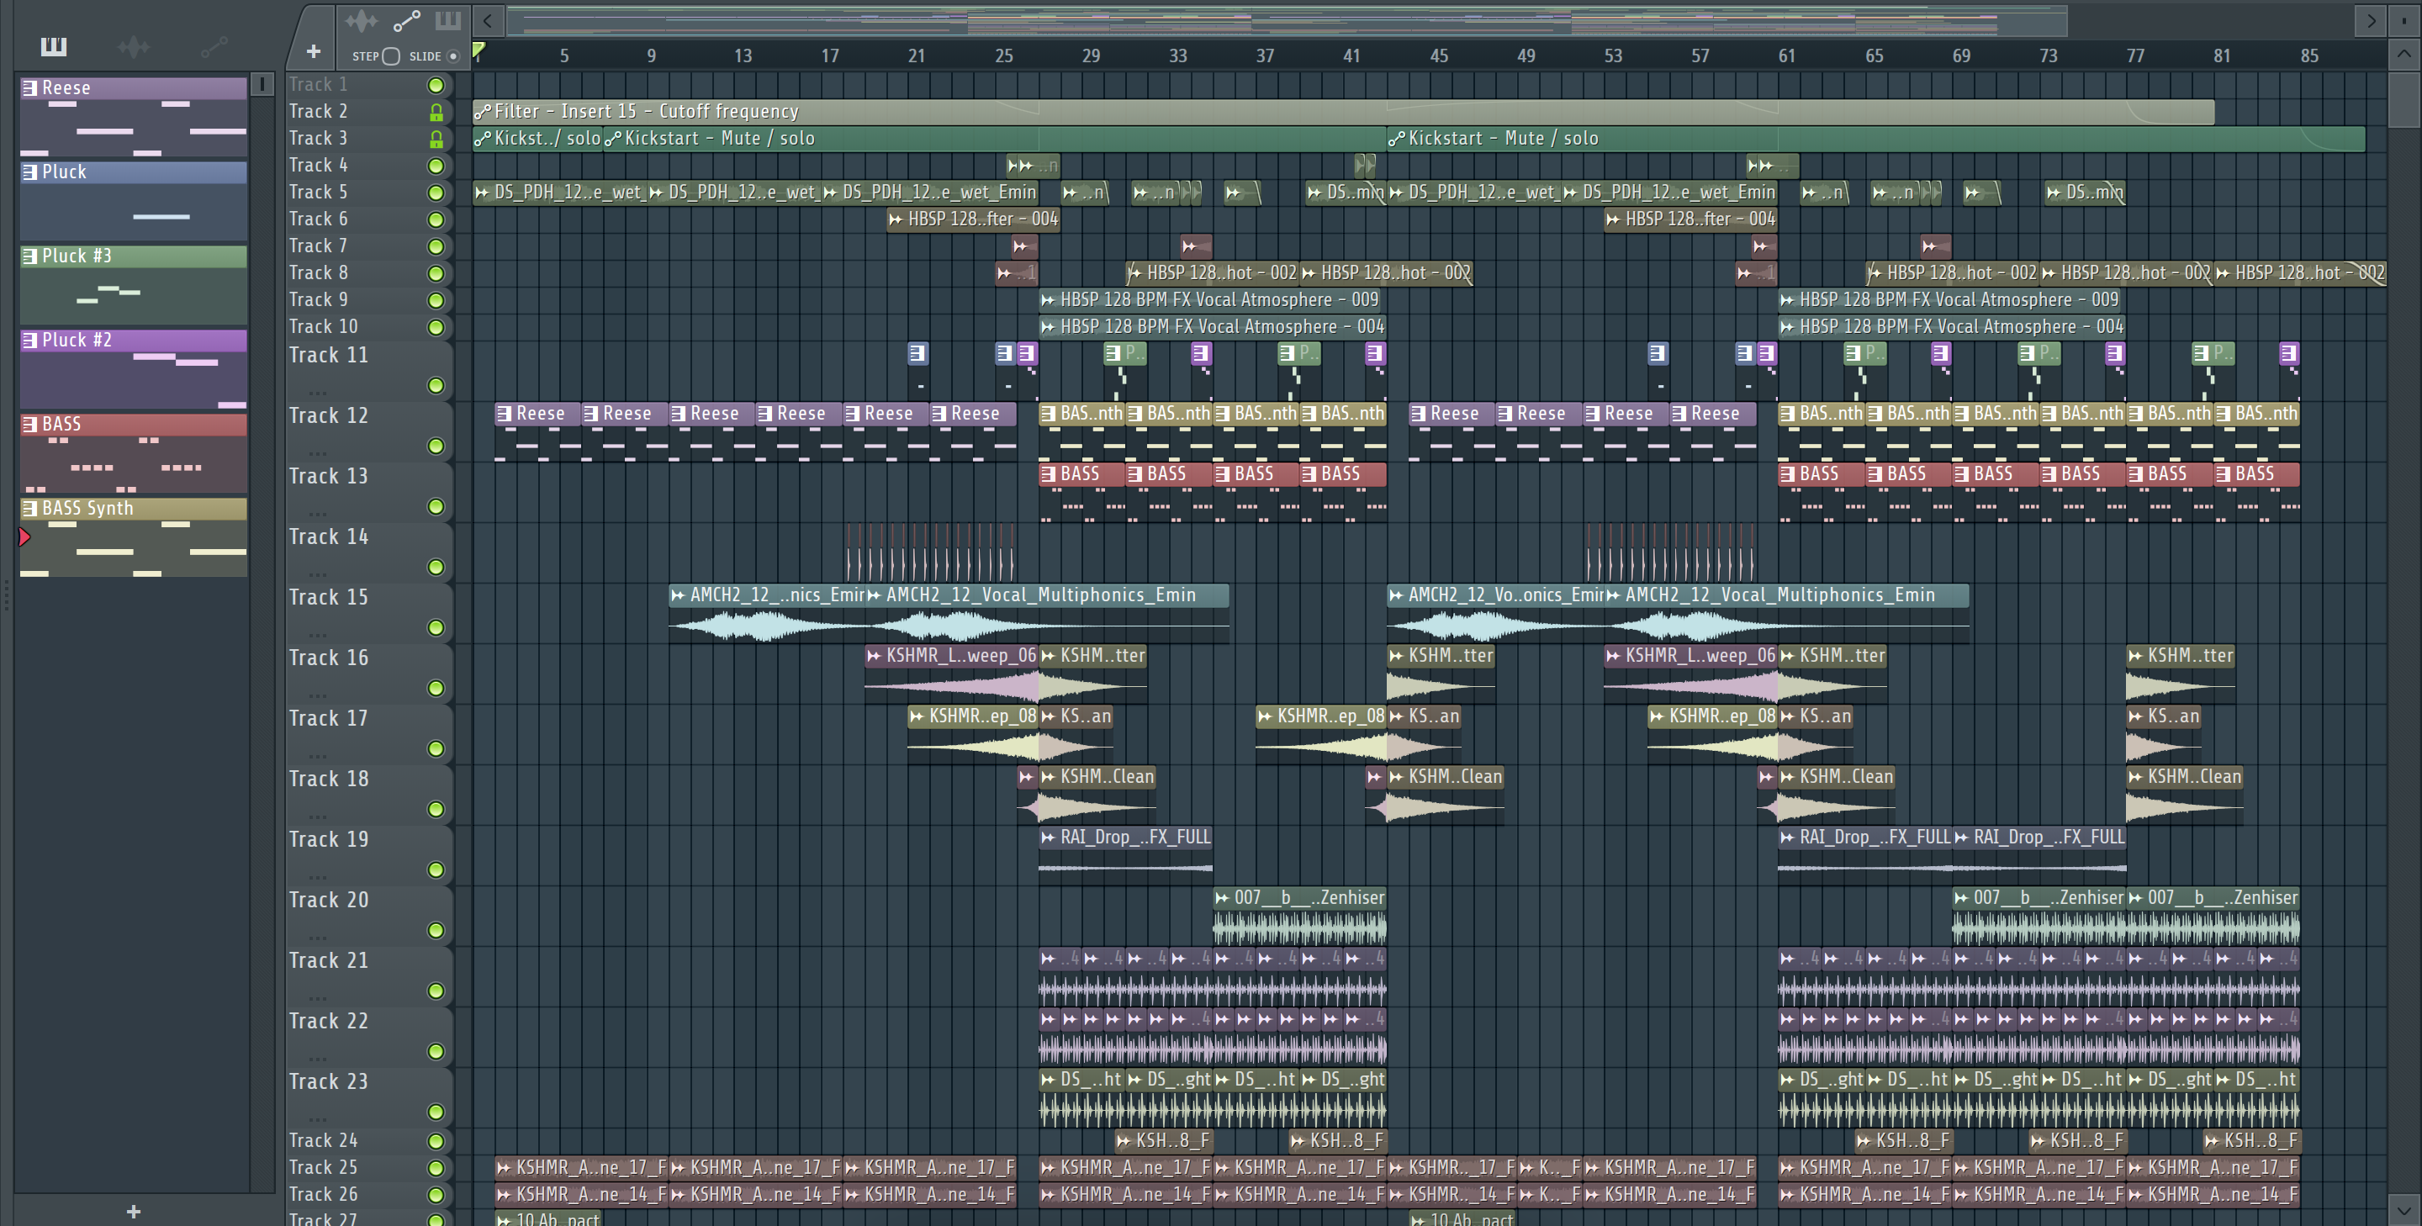Mute Track 25 via its green LED
Viewport: 2422px width, 1226px height.
436,1168
